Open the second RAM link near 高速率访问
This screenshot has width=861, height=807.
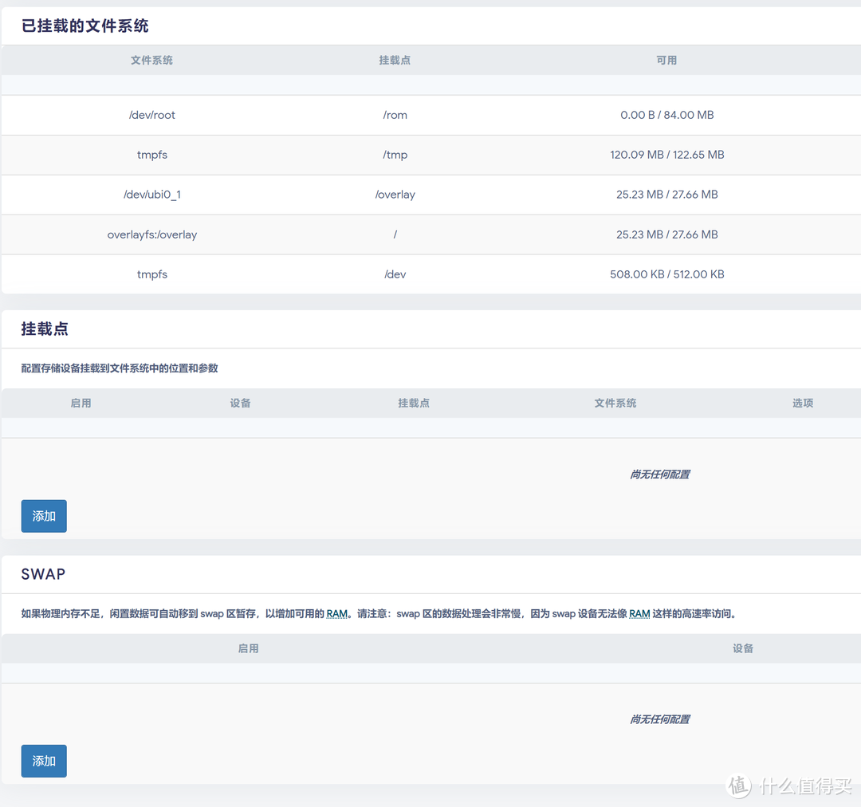[x=638, y=612]
